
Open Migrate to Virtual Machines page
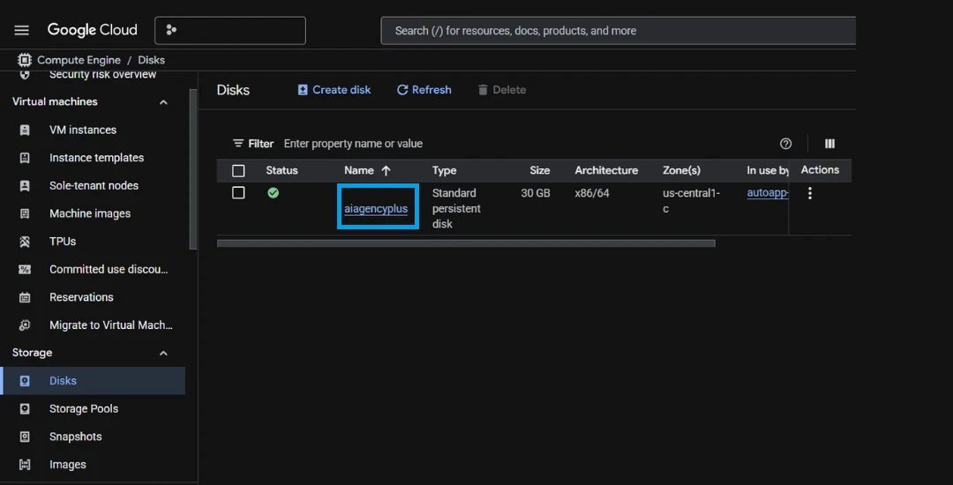click(x=111, y=325)
